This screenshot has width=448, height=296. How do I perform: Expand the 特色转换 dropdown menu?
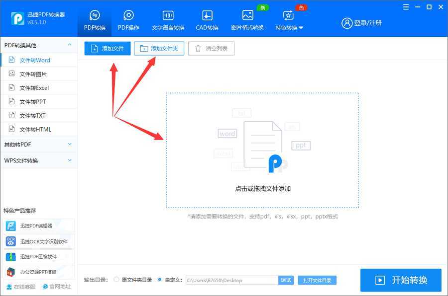(289, 20)
